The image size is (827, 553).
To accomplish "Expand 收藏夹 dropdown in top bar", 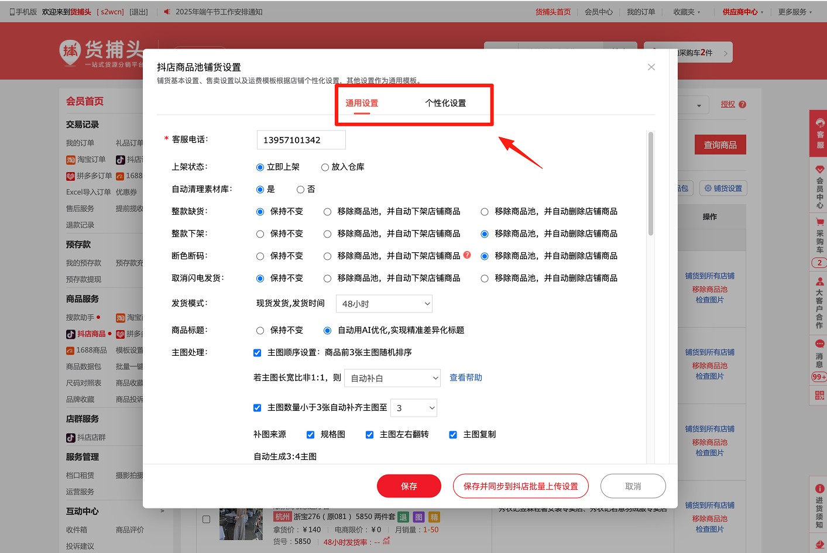I will pos(687,12).
